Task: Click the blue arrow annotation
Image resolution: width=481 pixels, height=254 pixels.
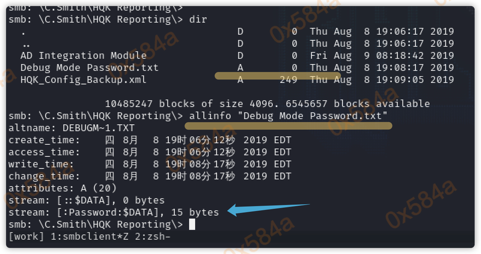Action: click(x=268, y=209)
